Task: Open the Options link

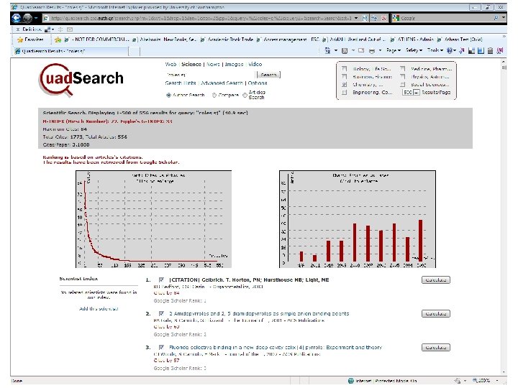Action: tap(258, 83)
